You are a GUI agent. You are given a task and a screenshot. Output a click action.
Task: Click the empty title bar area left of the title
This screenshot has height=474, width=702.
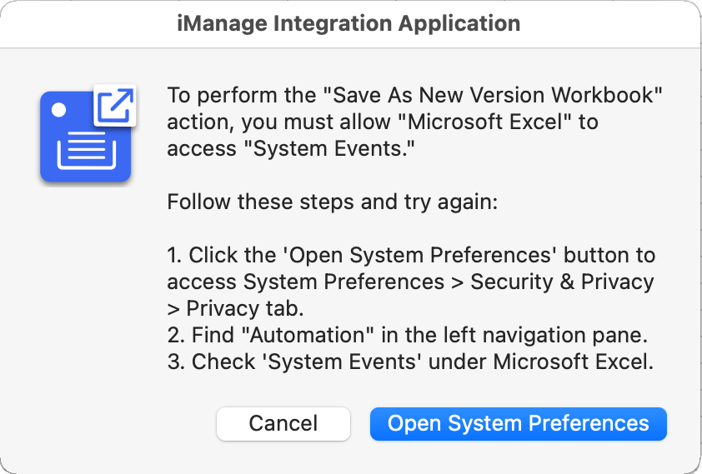83,23
